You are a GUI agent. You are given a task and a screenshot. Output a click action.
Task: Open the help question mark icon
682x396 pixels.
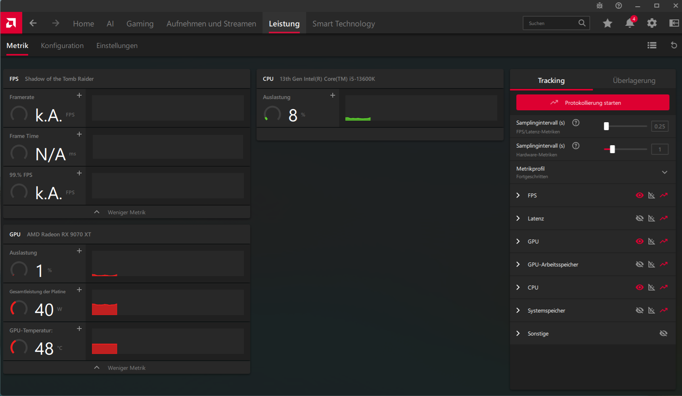pos(619,6)
